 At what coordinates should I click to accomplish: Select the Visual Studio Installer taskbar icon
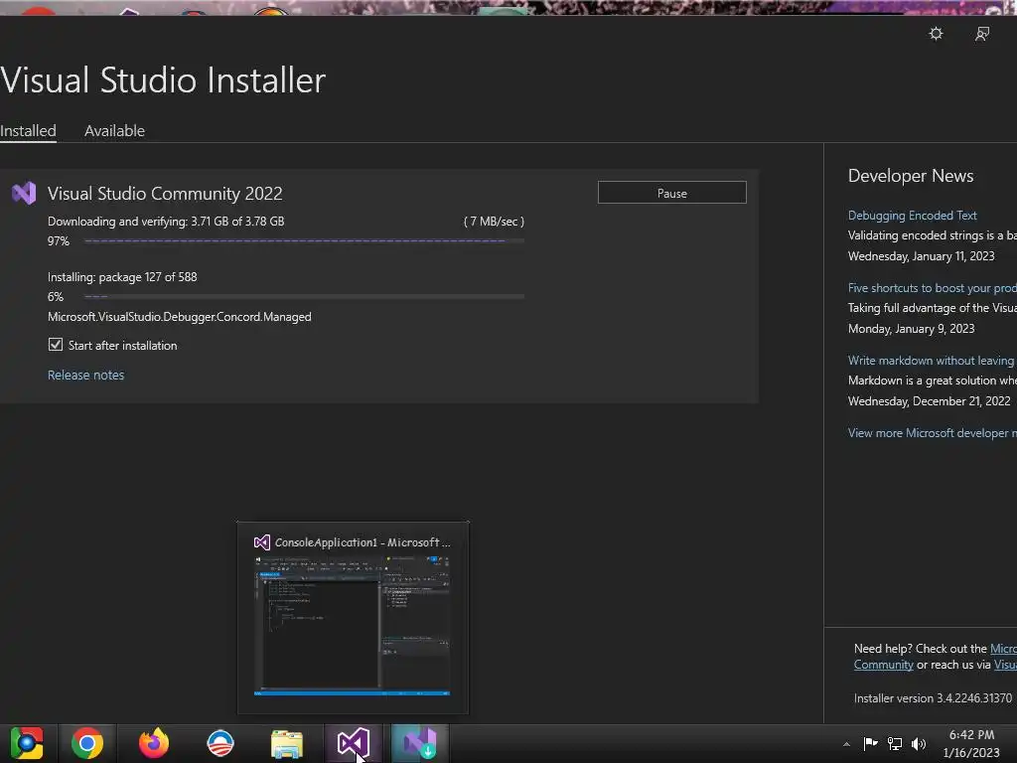click(420, 743)
